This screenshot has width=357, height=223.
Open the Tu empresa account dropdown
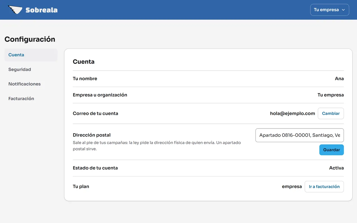pos(330,10)
